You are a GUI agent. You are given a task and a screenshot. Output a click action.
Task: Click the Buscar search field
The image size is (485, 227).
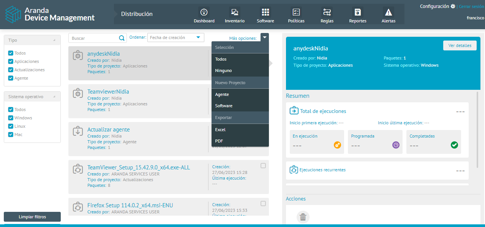coord(93,38)
